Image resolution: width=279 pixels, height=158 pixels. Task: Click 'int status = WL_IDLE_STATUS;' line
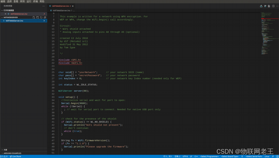tap(78, 85)
